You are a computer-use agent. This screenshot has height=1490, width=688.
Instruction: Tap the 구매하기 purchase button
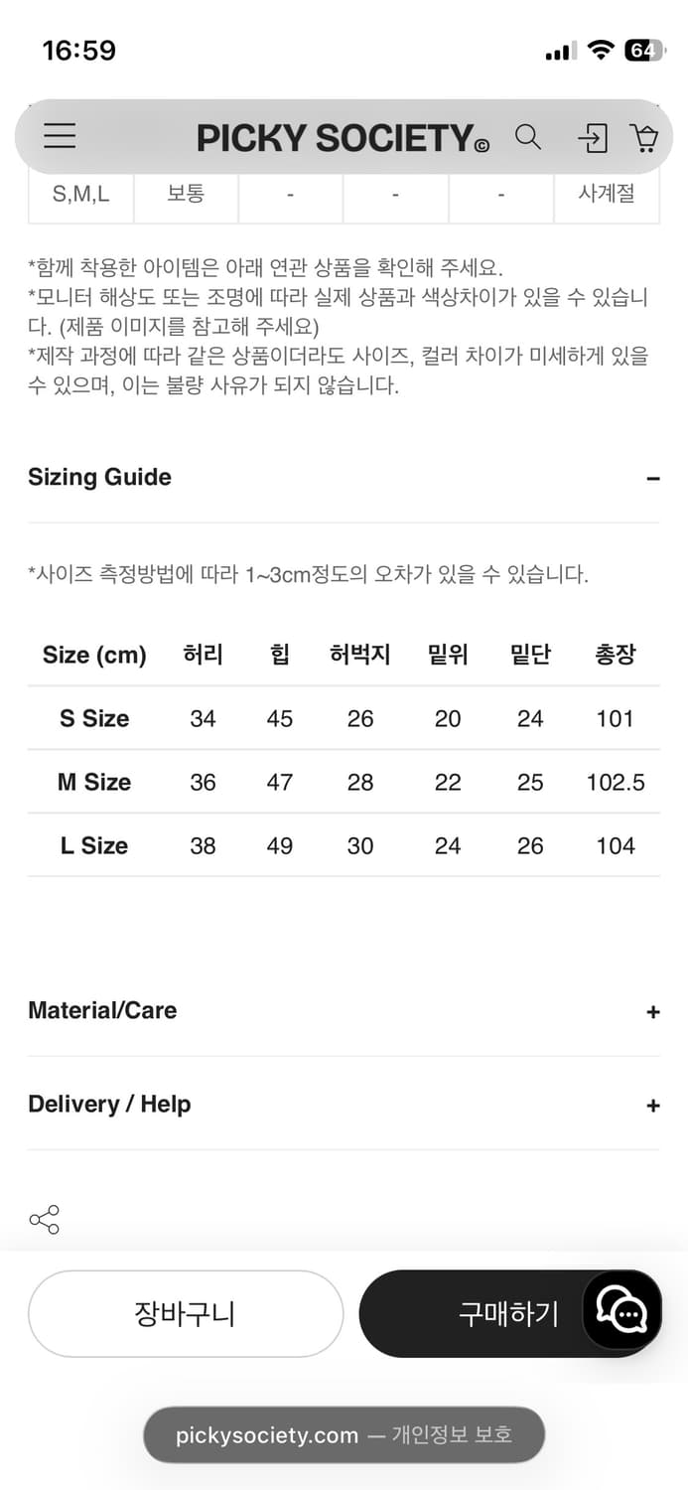(508, 1312)
